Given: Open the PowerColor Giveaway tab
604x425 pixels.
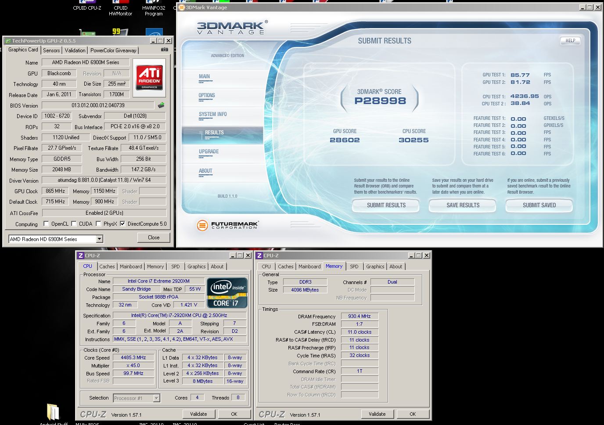Looking at the screenshot, I should [113, 50].
